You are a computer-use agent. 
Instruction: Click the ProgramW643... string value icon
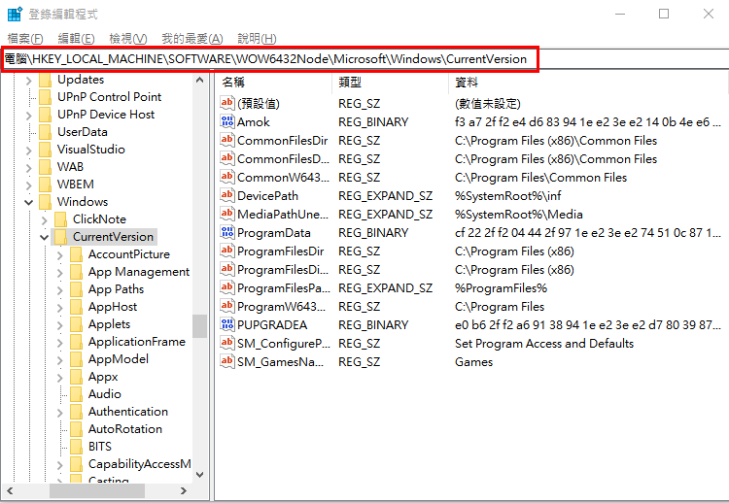(226, 306)
